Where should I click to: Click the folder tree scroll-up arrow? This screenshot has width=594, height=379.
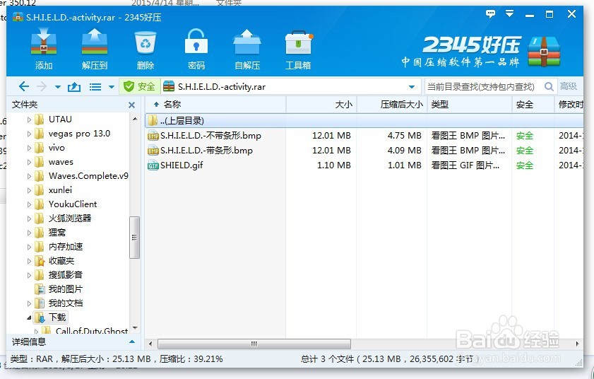(135, 119)
